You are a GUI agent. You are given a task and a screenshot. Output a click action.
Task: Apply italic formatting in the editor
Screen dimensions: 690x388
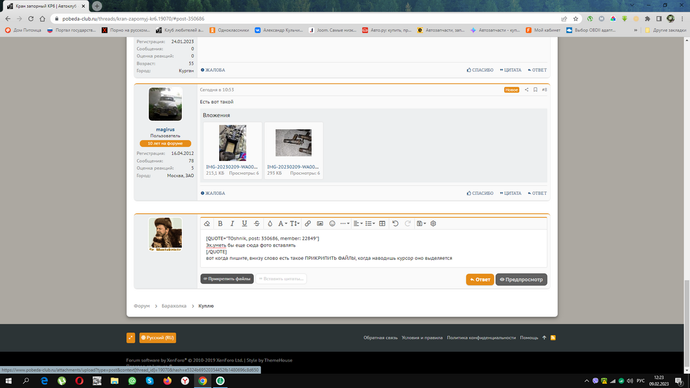coord(232,224)
